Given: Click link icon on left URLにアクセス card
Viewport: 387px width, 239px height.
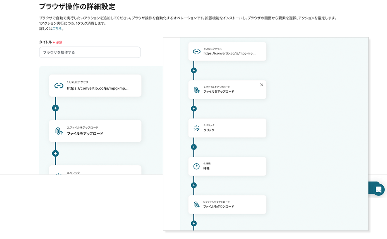Looking at the screenshot, I should point(59,86).
